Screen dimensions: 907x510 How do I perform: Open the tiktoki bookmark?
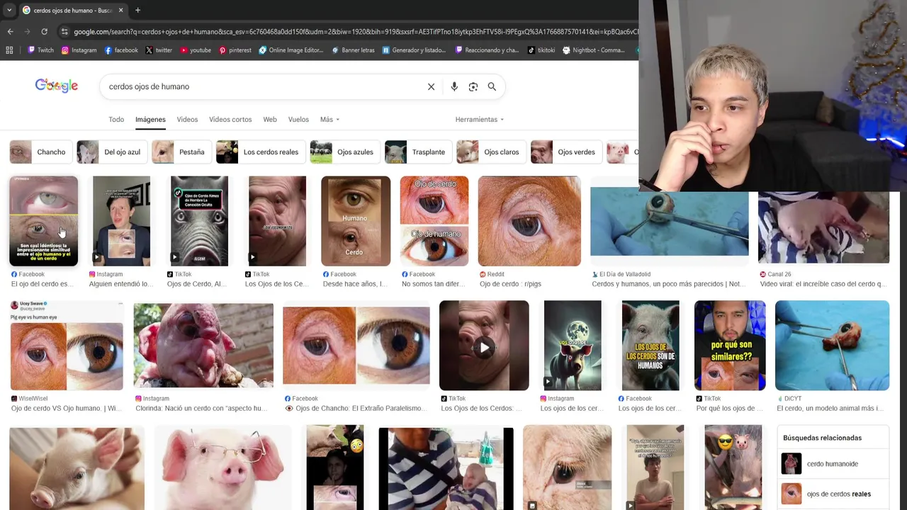pos(541,50)
